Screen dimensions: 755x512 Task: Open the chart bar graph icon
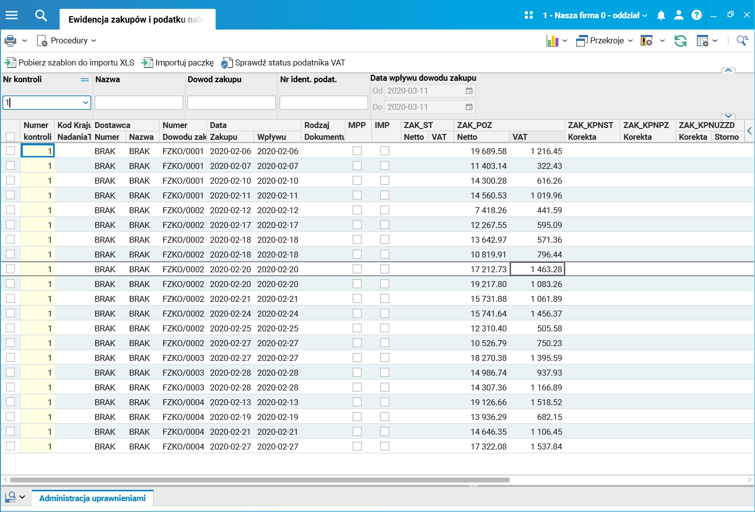click(552, 41)
